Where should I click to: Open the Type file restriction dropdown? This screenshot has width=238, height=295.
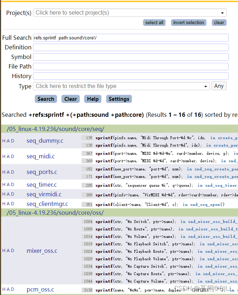point(121,86)
